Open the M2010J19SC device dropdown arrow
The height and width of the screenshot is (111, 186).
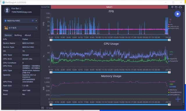tap(36, 21)
